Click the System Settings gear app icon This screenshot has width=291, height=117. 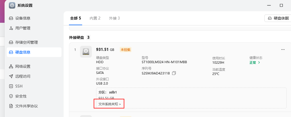12,5
